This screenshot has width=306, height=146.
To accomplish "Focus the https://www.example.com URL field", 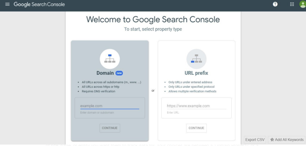I will pyautogui.click(x=196, y=106).
